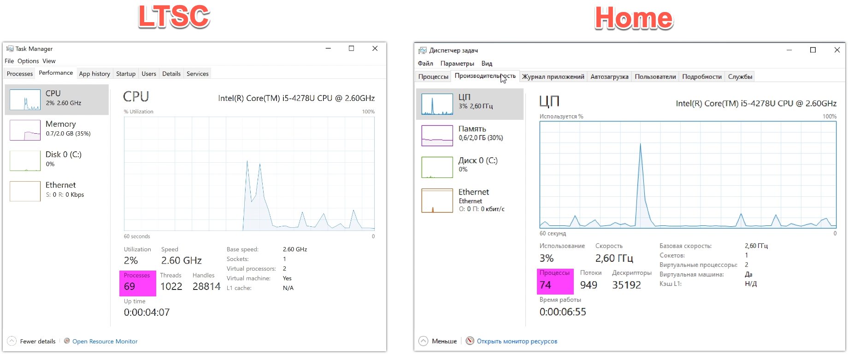This screenshot has width=848, height=354.
Task: Click the Utilization 2% value
Action: point(131,260)
